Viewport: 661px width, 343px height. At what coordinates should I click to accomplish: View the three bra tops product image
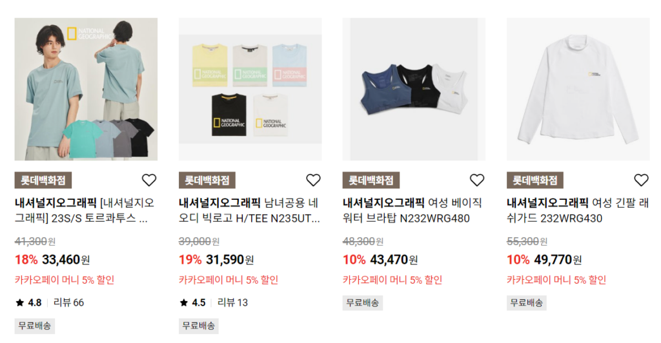coord(414,89)
